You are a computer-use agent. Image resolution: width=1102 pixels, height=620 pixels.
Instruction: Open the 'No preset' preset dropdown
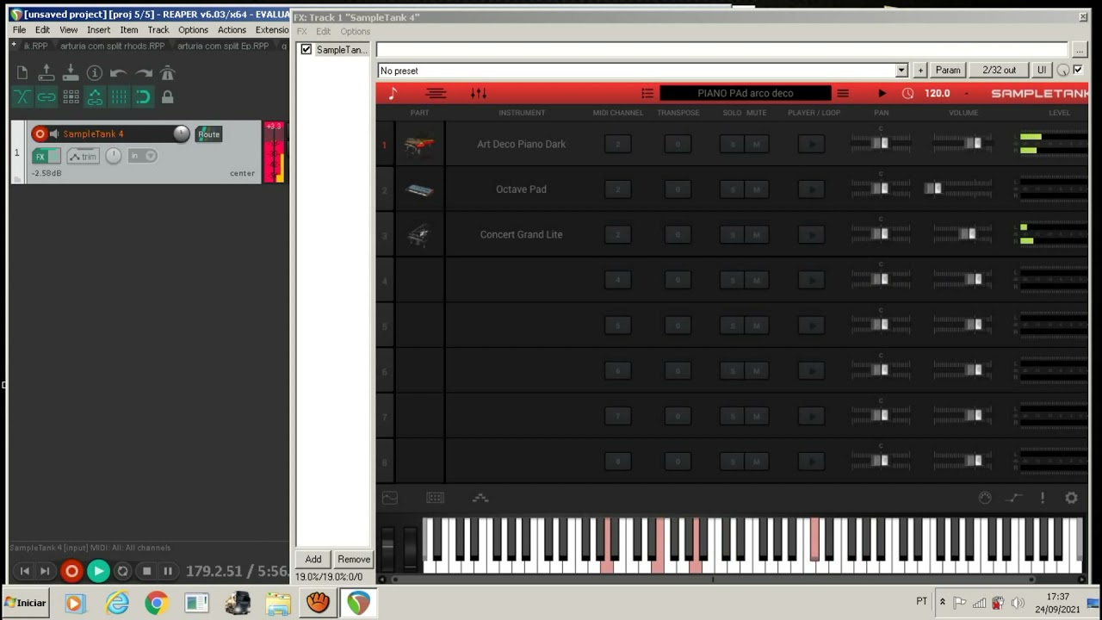click(643, 71)
